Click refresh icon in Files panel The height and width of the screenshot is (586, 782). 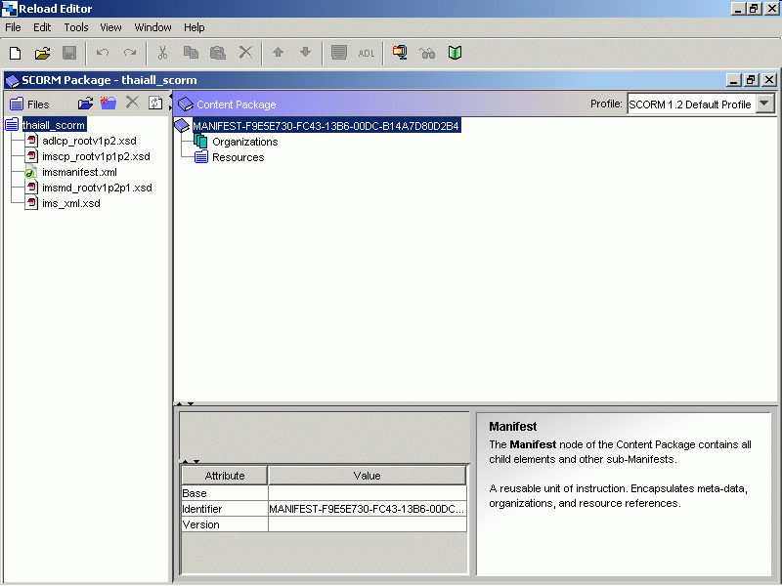point(154,104)
